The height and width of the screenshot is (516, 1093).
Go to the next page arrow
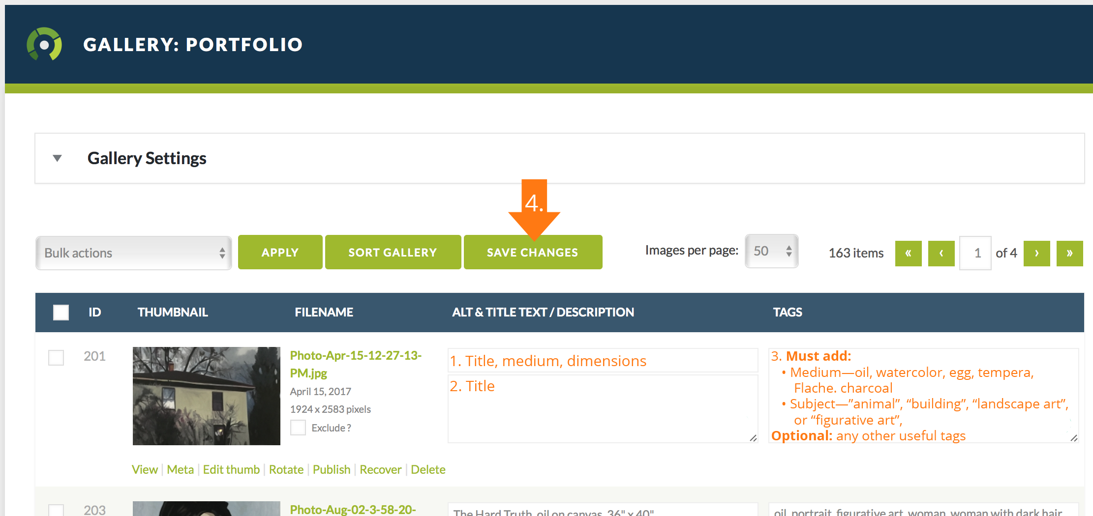point(1036,253)
